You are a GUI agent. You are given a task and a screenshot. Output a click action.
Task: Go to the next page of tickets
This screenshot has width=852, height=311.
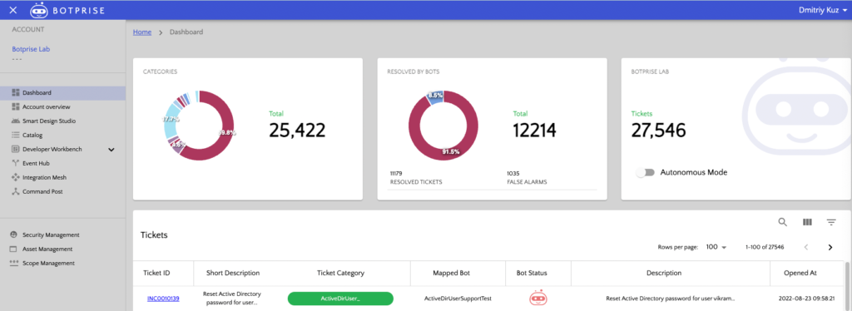point(830,248)
